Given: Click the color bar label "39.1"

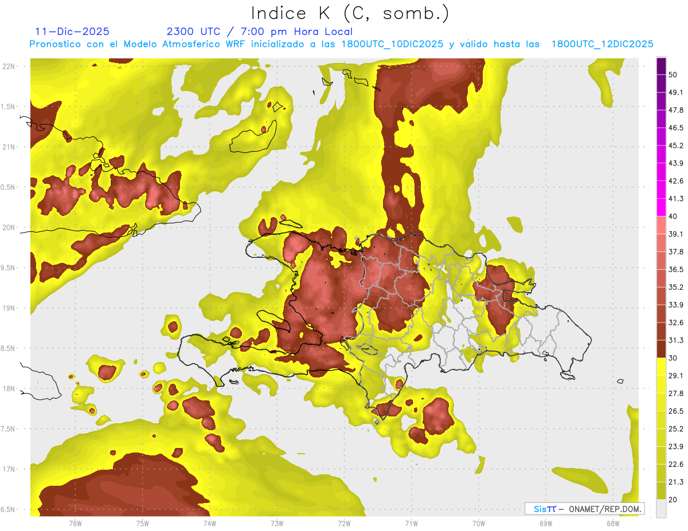Looking at the screenshot, I should coord(676,234).
